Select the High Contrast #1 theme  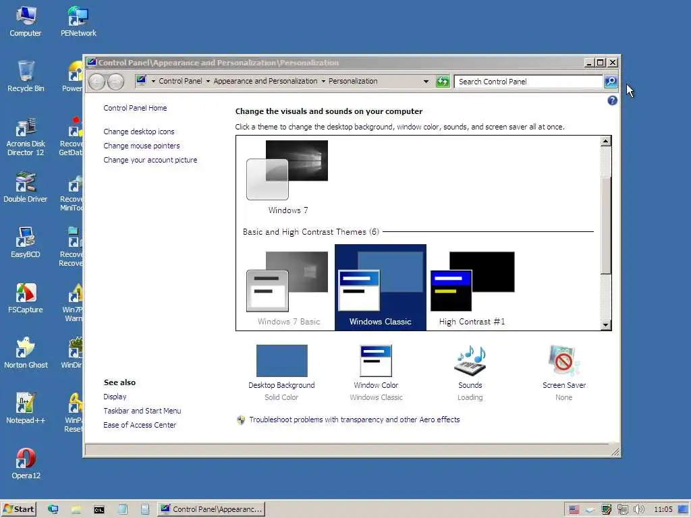point(472,288)
